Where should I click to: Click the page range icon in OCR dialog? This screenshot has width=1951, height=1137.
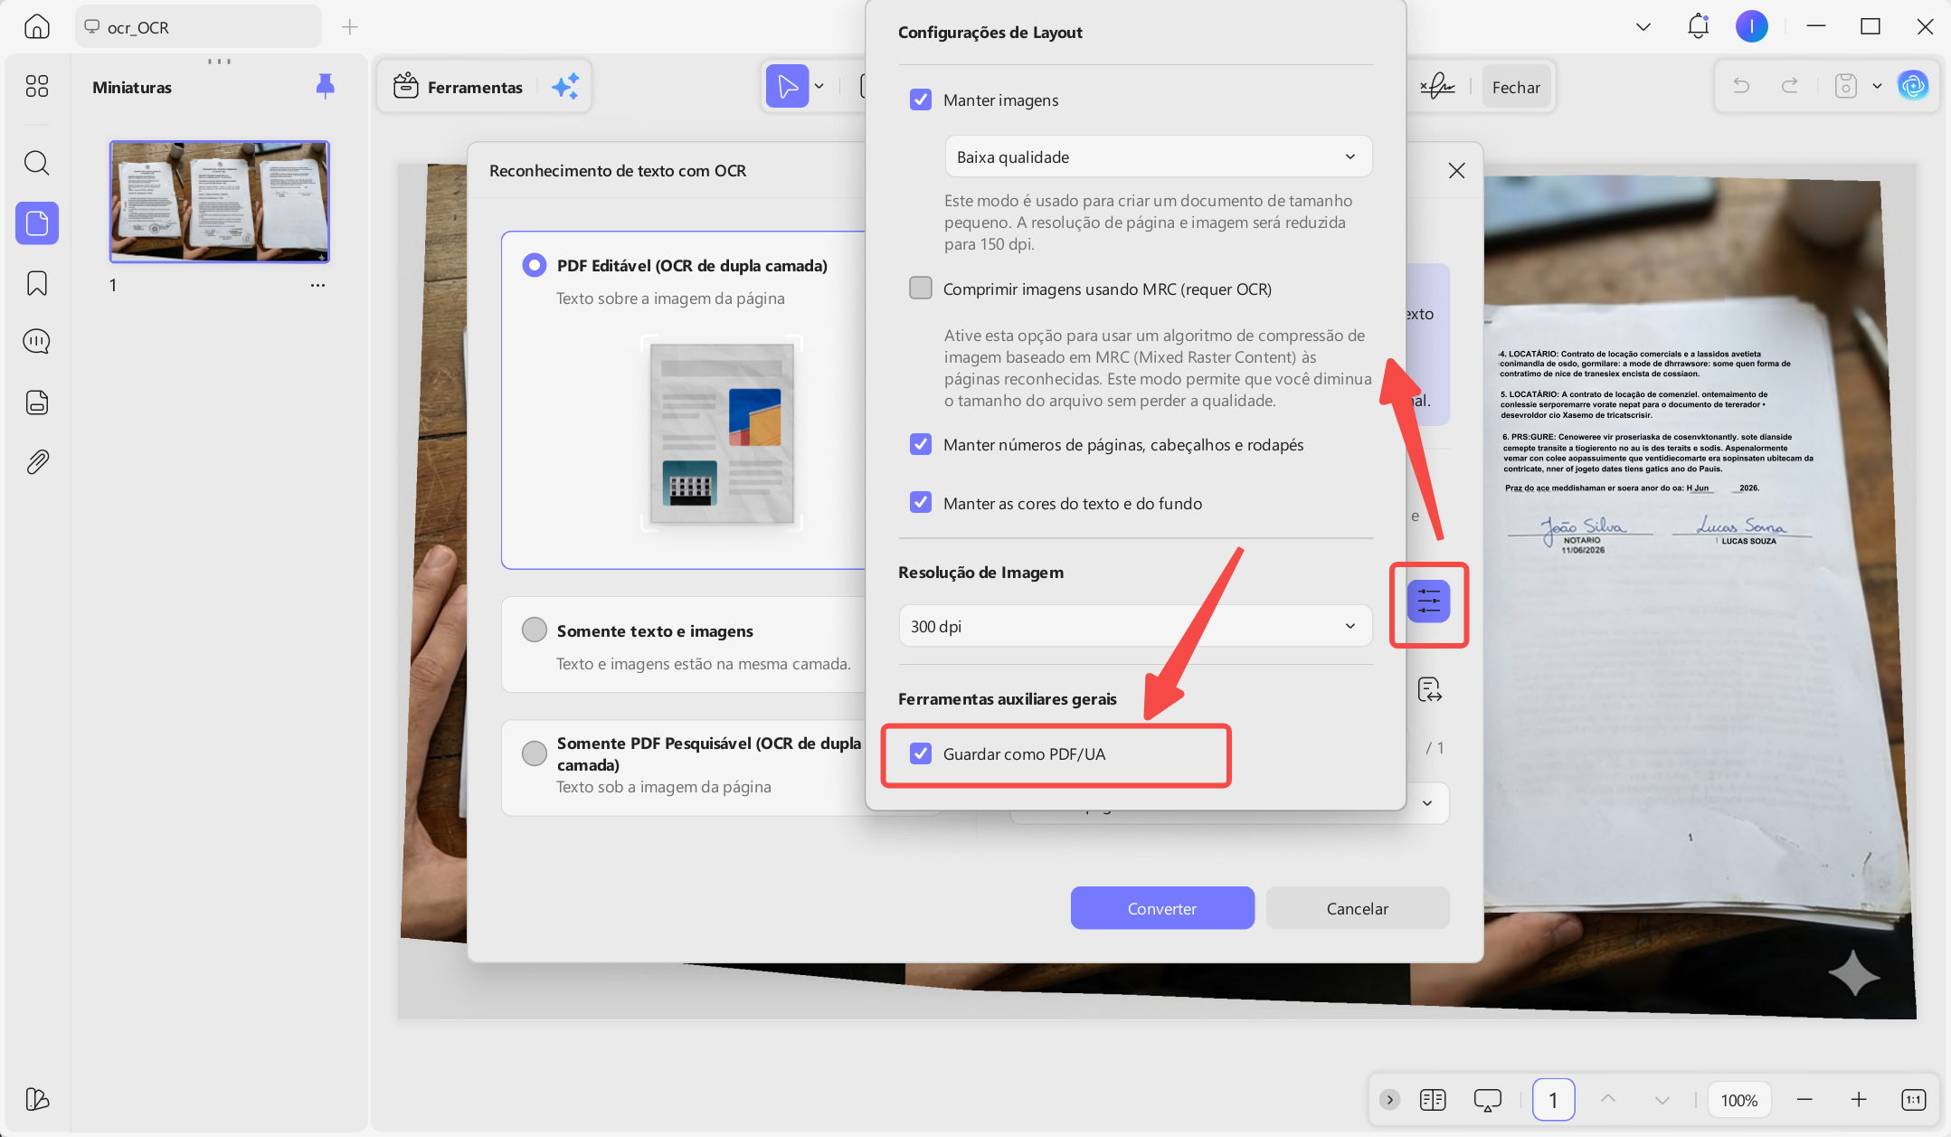click(x=1430, y=690)
